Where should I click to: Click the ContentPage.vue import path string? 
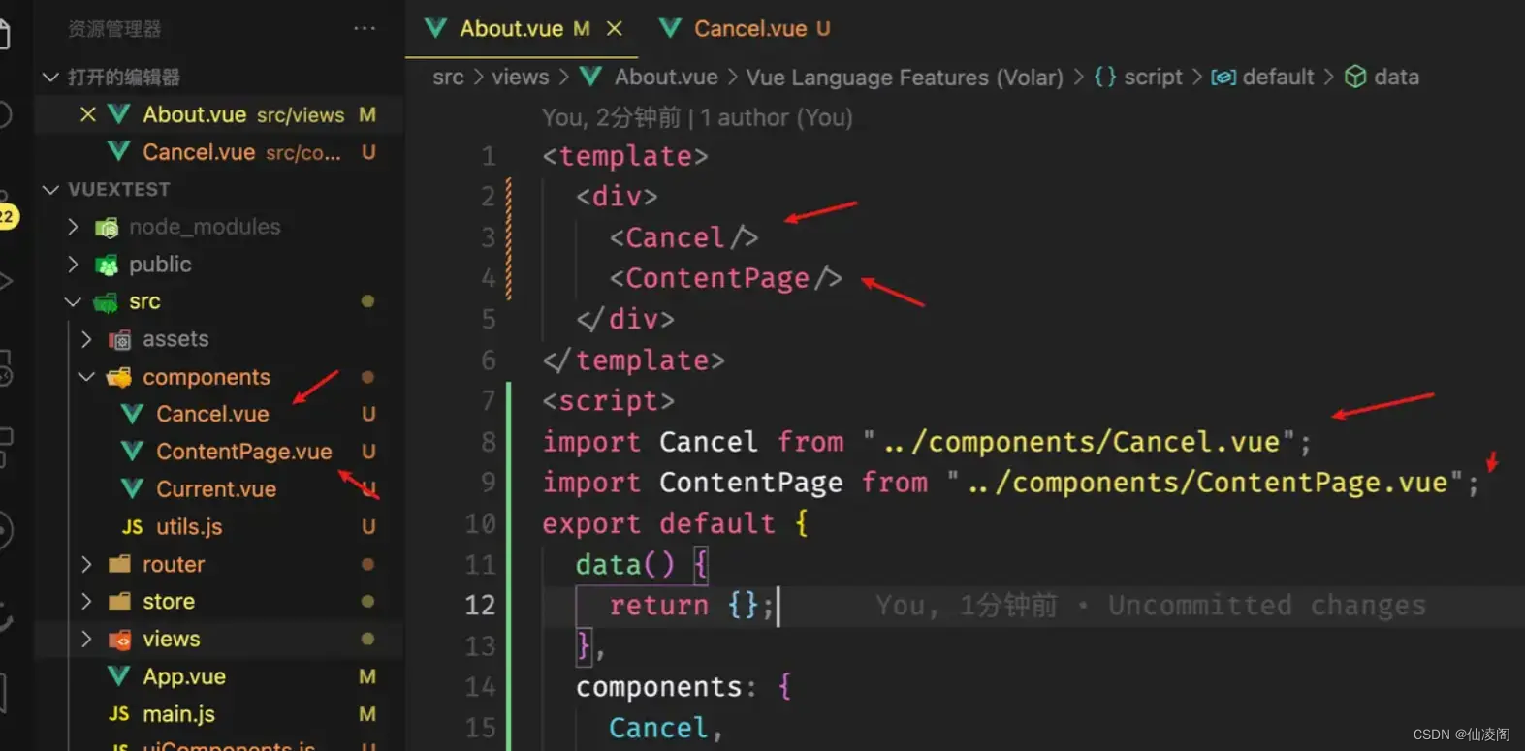1205,483
